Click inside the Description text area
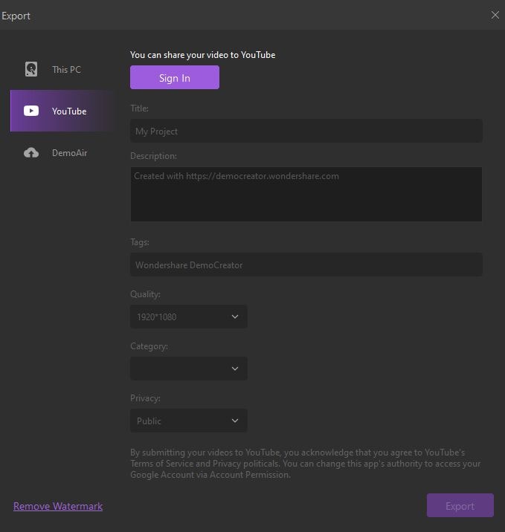Viewport: 505px width, 532px height. coord(306,195)
